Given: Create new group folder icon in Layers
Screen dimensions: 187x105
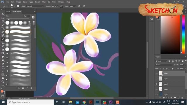Looking at the screenshot, I should click(175, 98).
